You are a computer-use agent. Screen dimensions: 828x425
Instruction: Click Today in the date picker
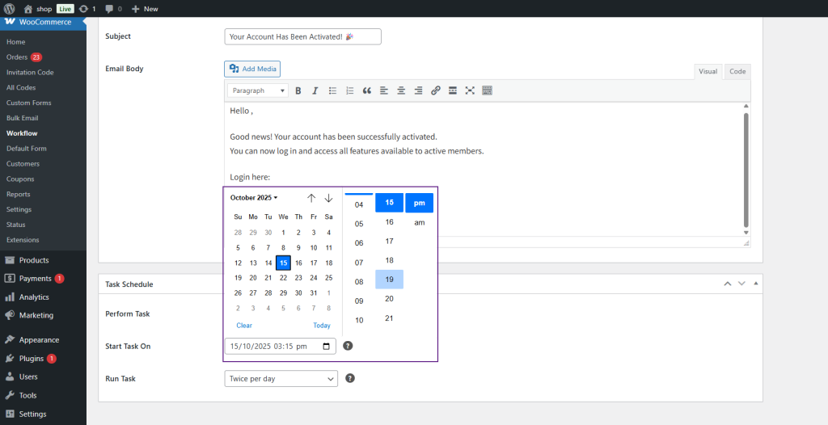pyautogui.click(x=322, y=326)
